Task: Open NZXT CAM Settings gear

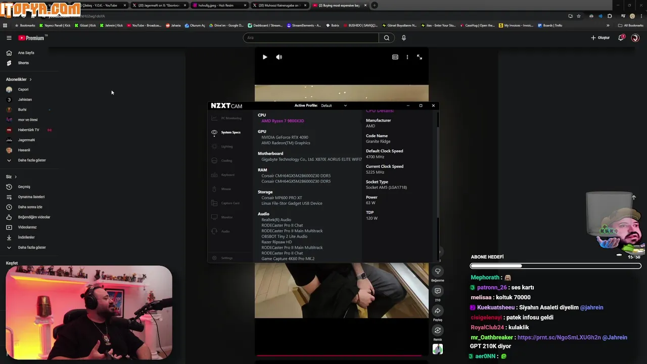Action: tap(222, 258)
